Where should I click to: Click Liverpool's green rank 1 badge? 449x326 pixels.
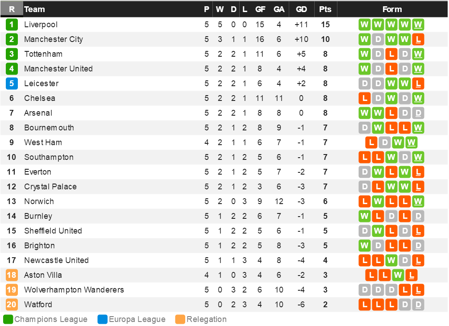click(x=12, y=25)
